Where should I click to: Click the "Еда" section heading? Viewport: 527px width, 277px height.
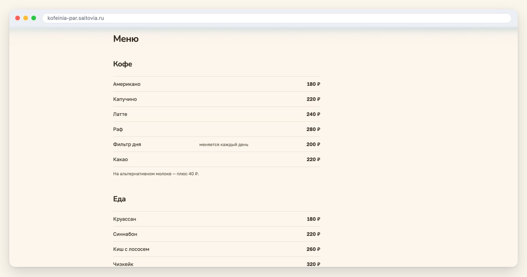119,199
